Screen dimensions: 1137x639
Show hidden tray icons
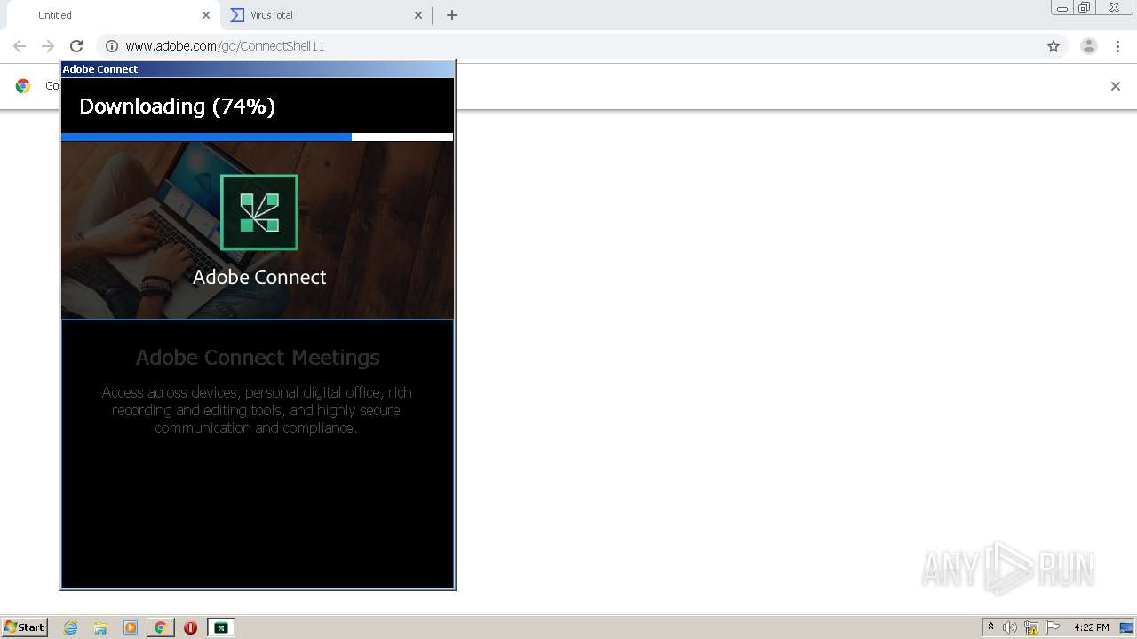click(x=991, y=627)
